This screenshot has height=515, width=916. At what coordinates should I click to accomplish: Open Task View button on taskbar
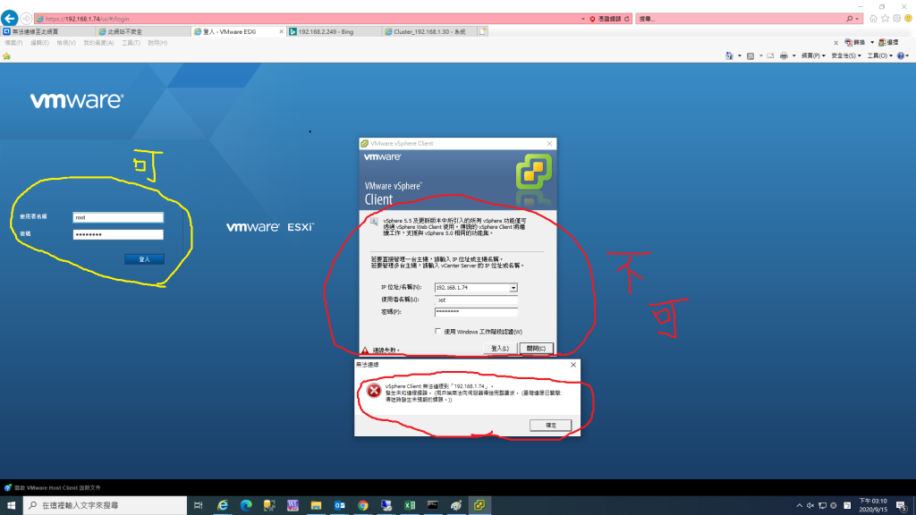point(198,505)
